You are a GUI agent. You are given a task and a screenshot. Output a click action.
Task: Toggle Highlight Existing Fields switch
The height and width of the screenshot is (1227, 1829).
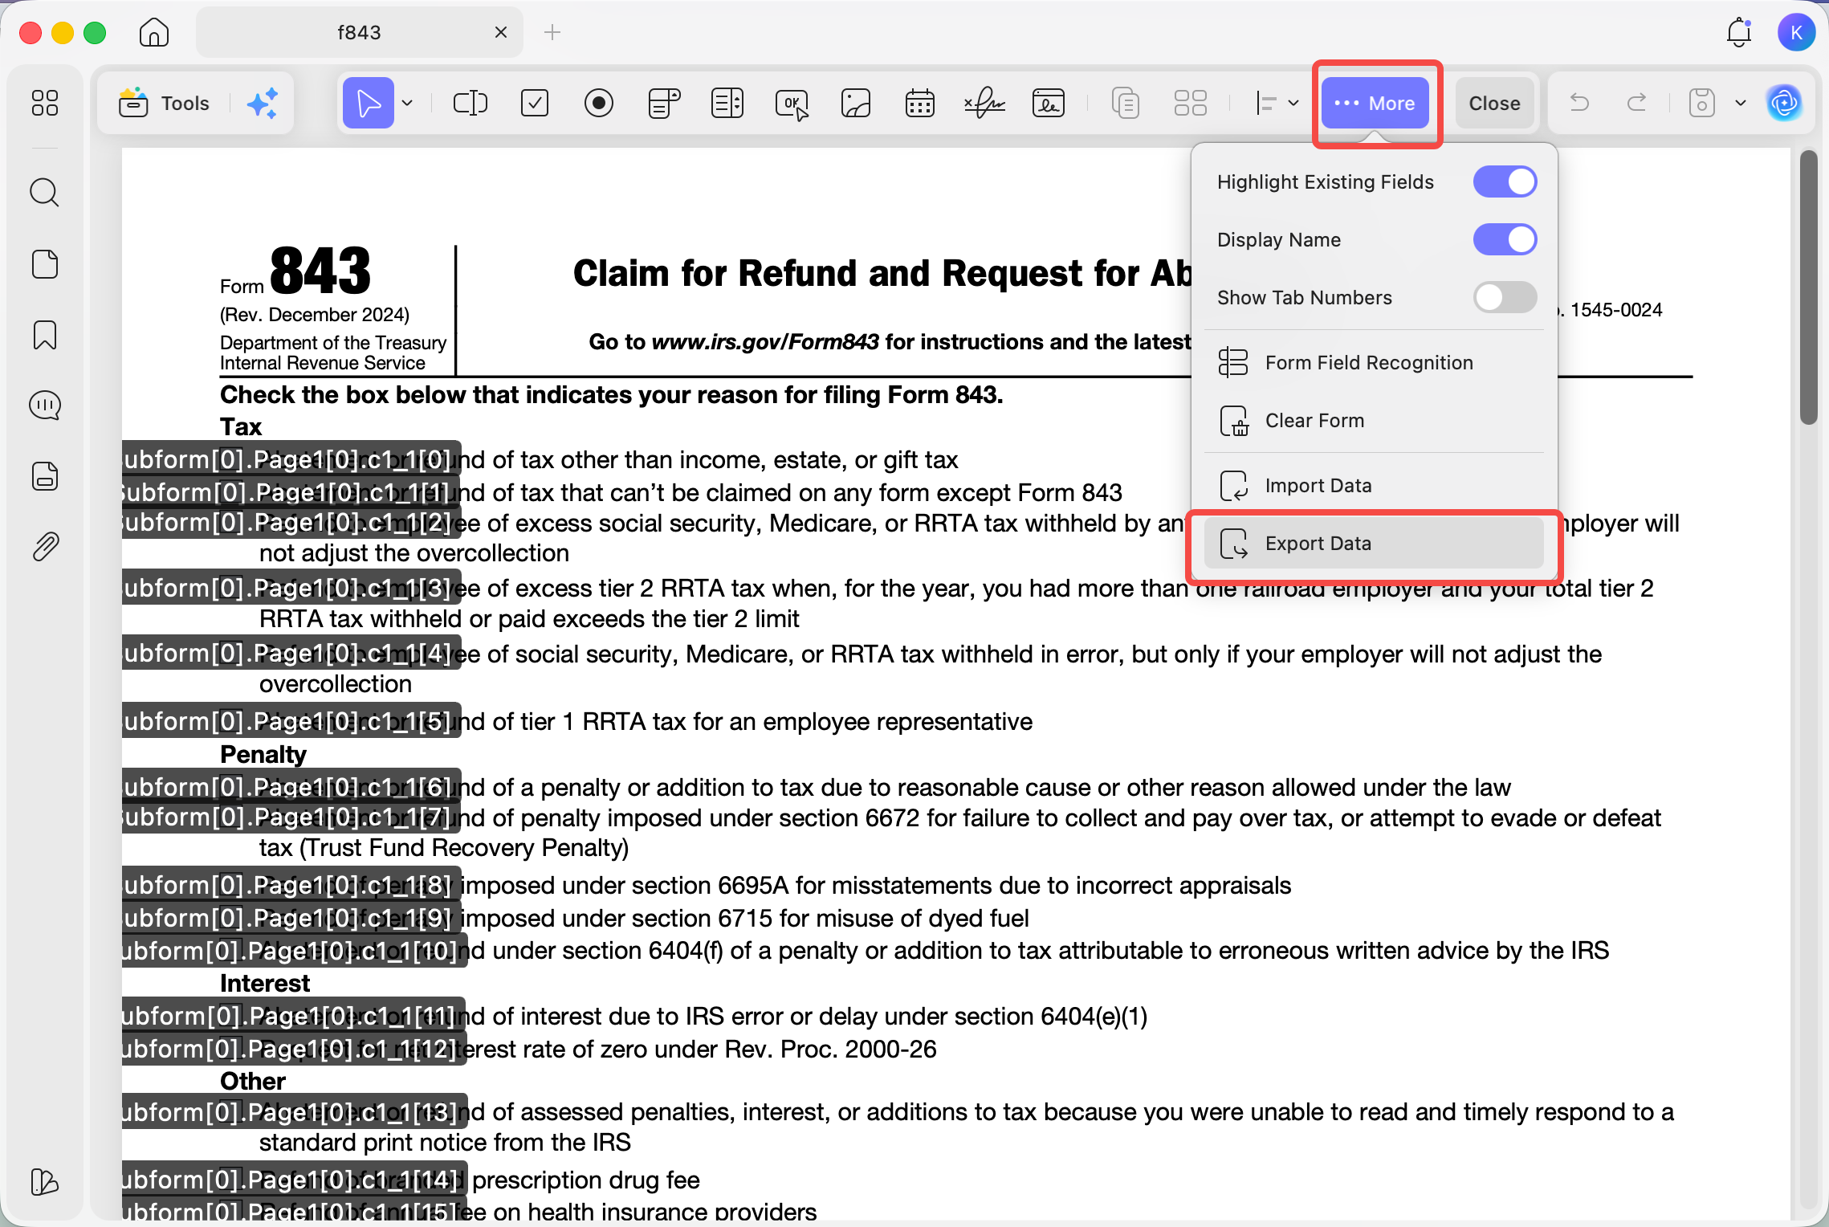point(1505,181)
